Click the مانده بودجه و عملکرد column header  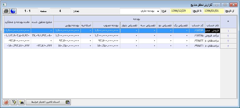coord(17,22)
